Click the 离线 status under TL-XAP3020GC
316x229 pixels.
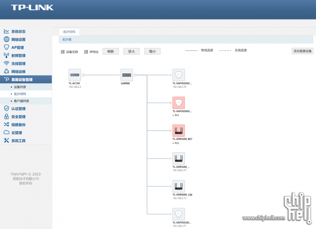point(177,115)
